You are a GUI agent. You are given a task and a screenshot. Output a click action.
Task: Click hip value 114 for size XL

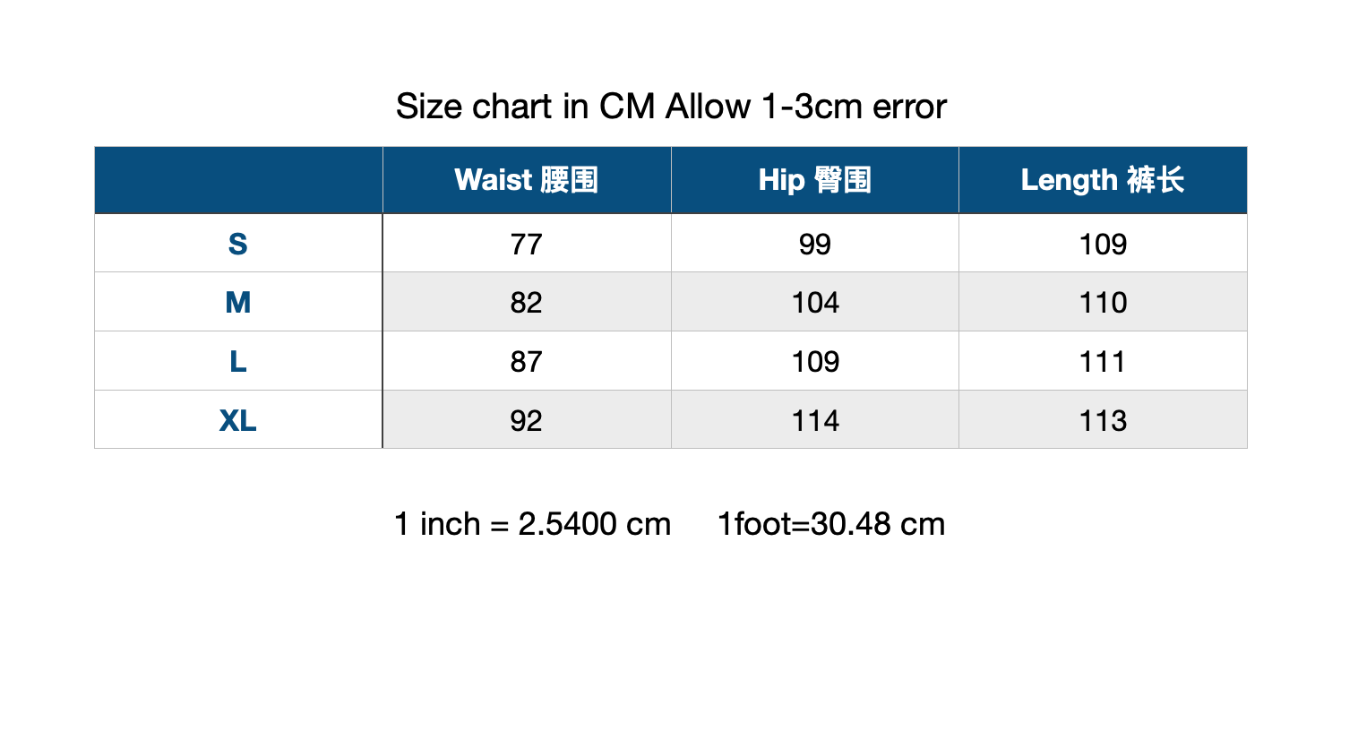click(814, 420)
